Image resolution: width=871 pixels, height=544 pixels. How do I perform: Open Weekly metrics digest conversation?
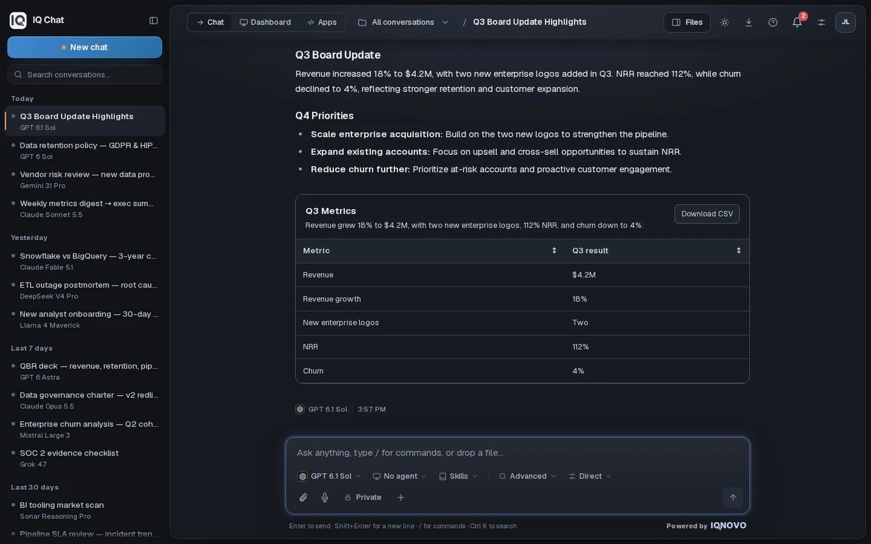[85, 208]
